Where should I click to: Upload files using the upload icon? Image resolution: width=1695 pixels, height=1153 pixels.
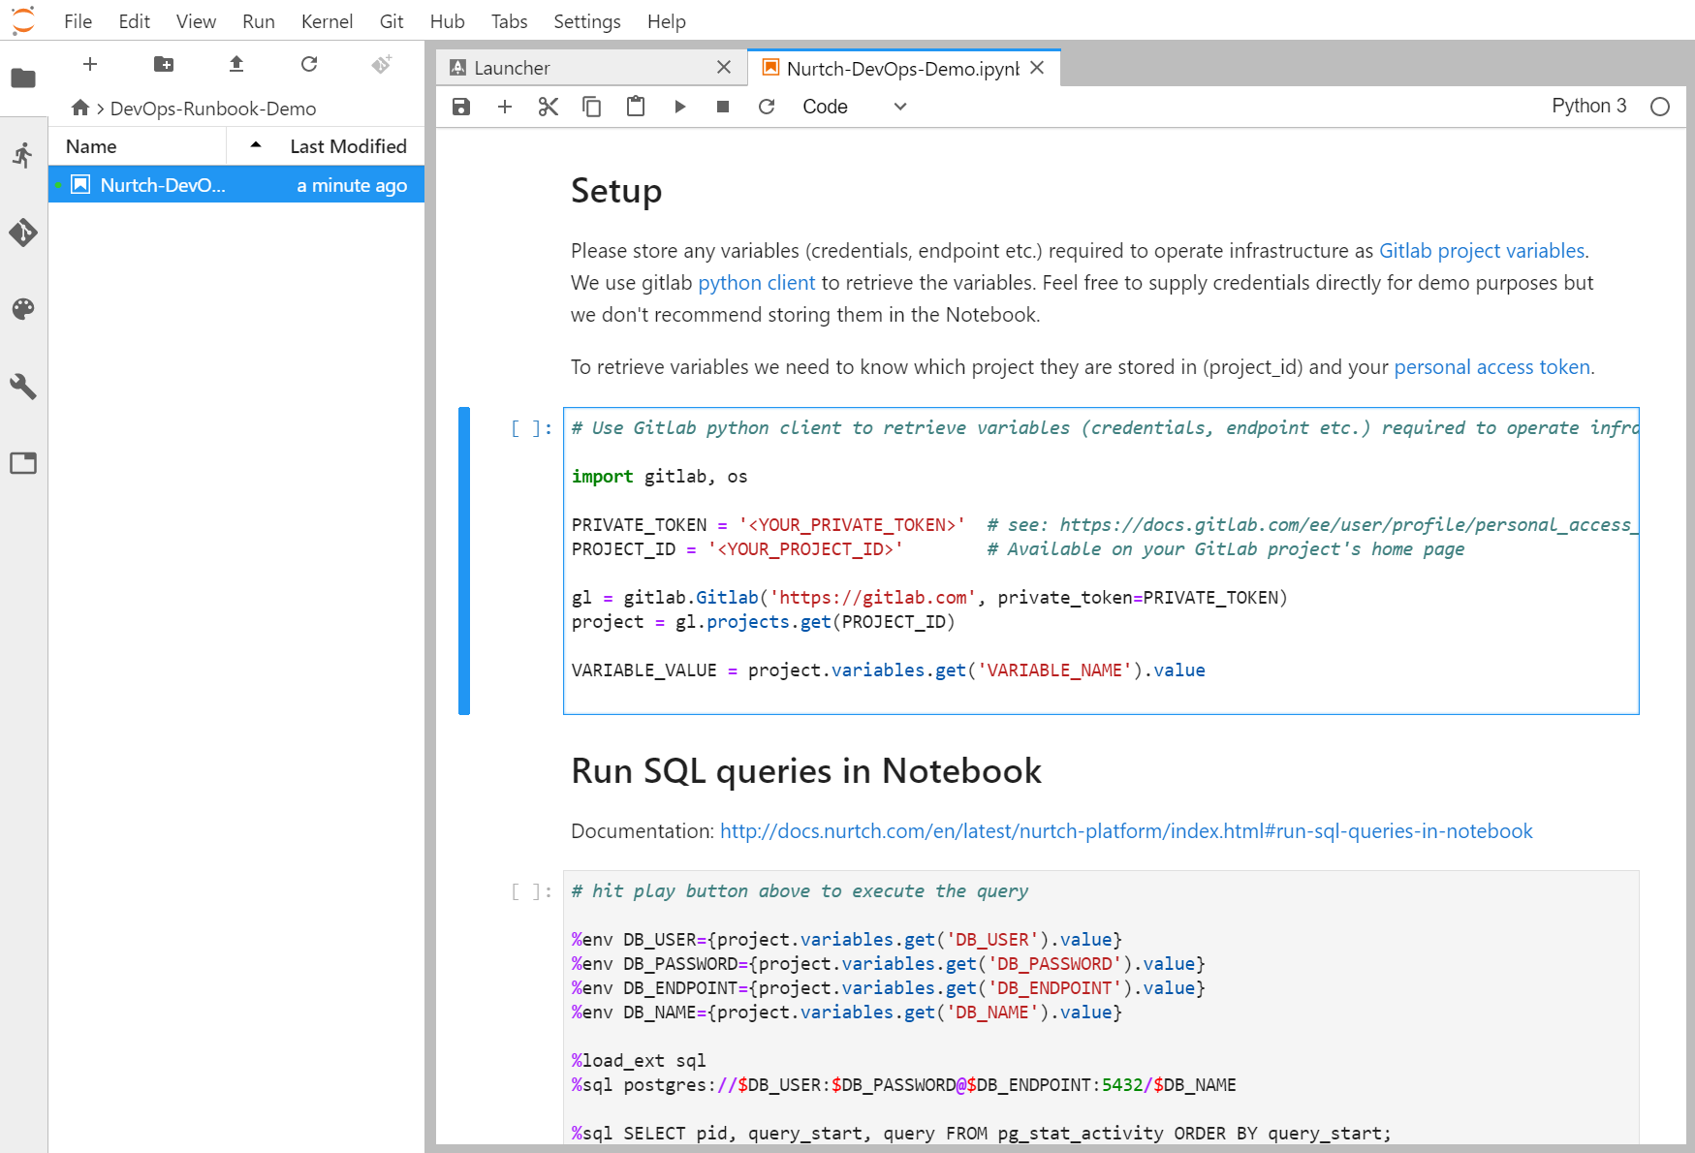coord(236,64)
